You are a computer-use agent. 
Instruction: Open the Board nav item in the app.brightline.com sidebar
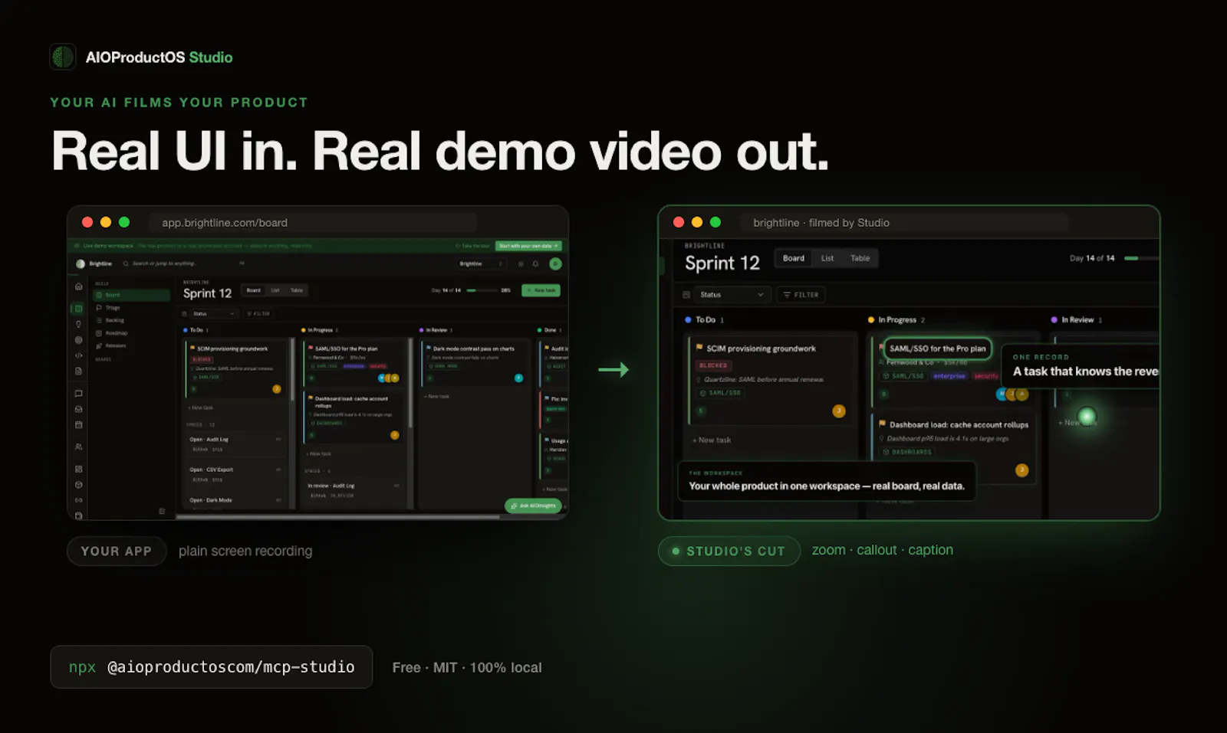pos(131,295)
